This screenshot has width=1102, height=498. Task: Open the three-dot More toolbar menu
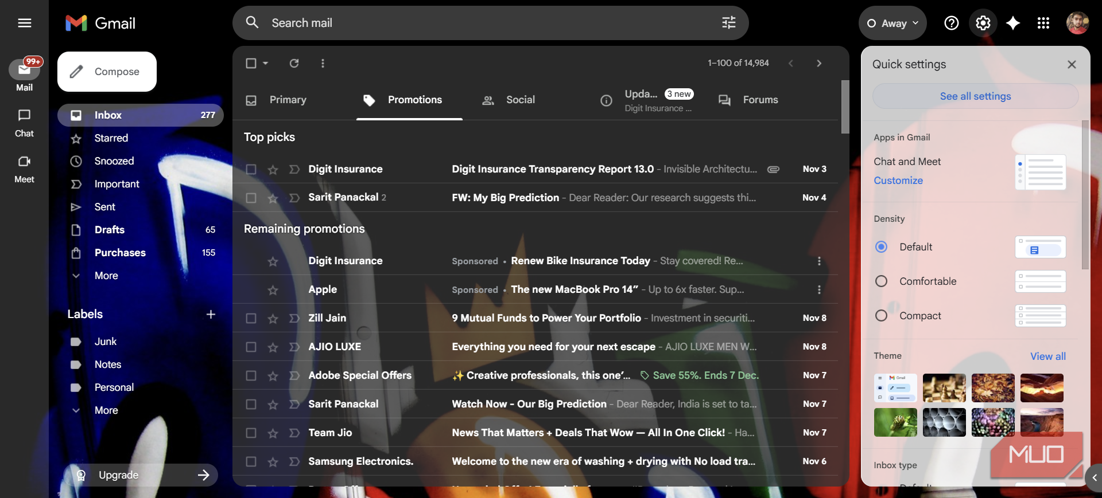(x=323, y=63)
